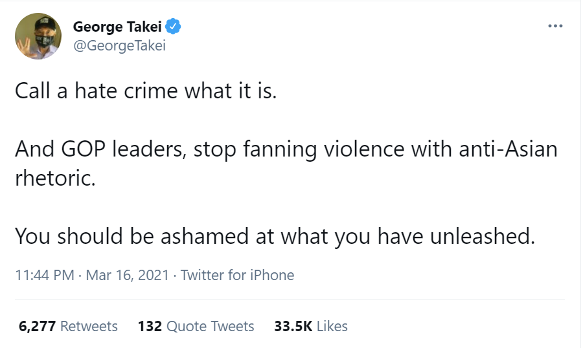Click the 11:44 PM timestamp

pyautogui.click(x=44, y=275)
